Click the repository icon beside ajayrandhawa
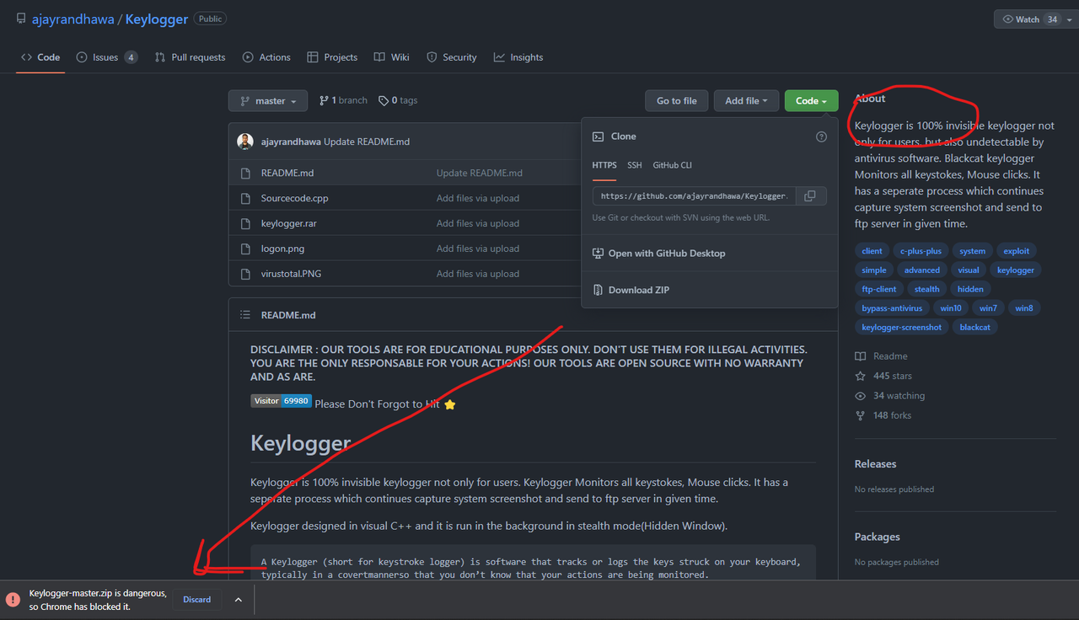The height and width of the screenshot is (620, 1079). (20, 19)
